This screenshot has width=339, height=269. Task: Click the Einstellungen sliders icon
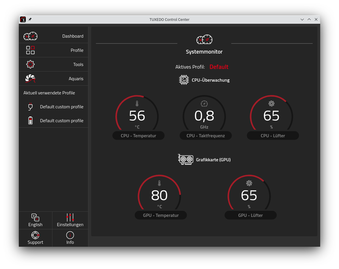70,217
